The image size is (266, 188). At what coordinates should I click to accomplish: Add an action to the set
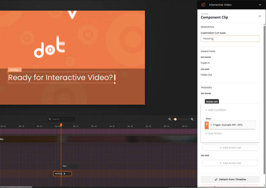point(214,133)
